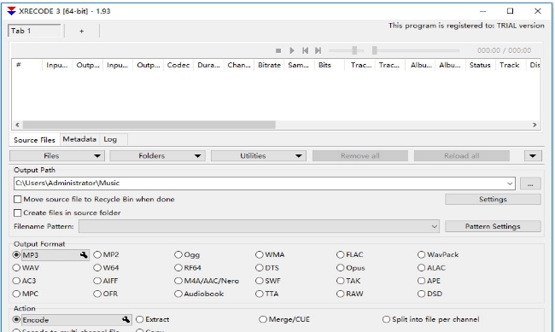Choose the Extract action
The image size is (555, 332).
coord(153,319)
